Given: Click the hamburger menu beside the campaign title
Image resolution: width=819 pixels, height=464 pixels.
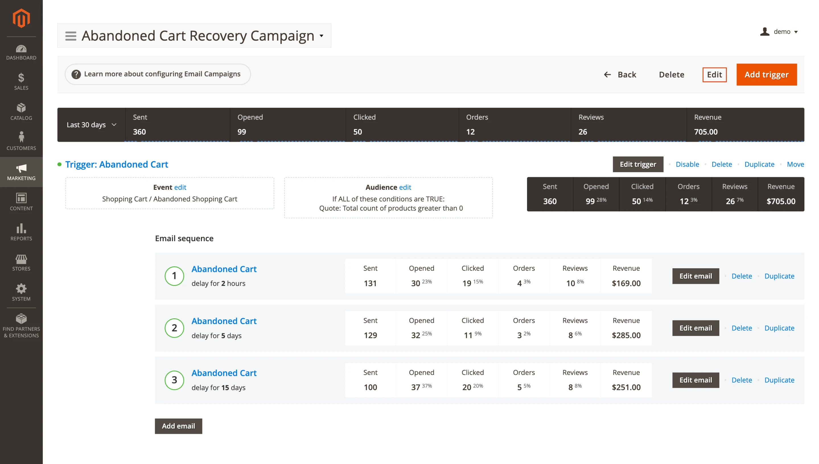Looking at the screenshot, I should tap(71, 36).
